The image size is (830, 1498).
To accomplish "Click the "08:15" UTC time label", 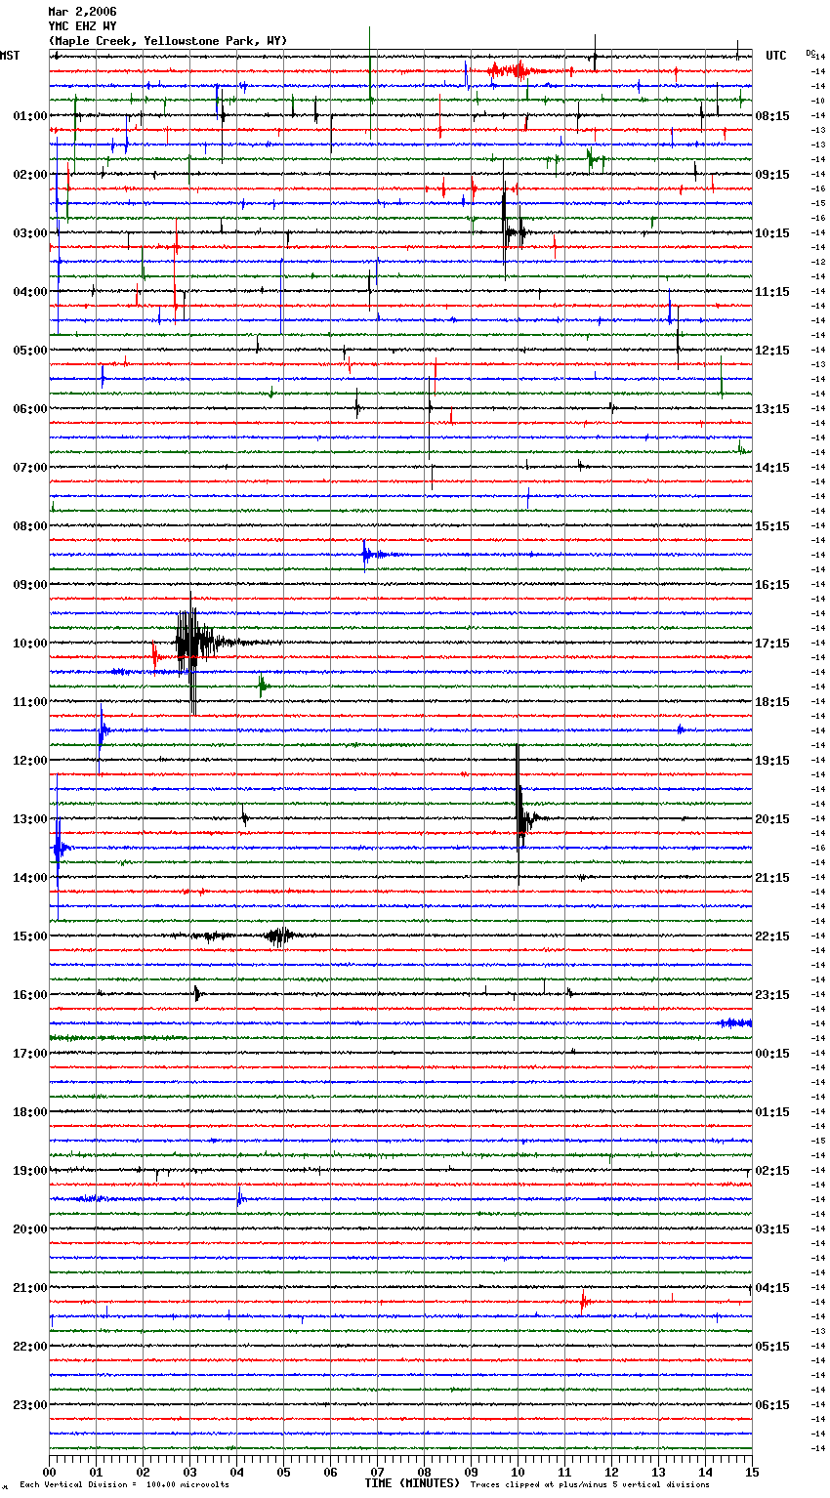I will (772, 116).
